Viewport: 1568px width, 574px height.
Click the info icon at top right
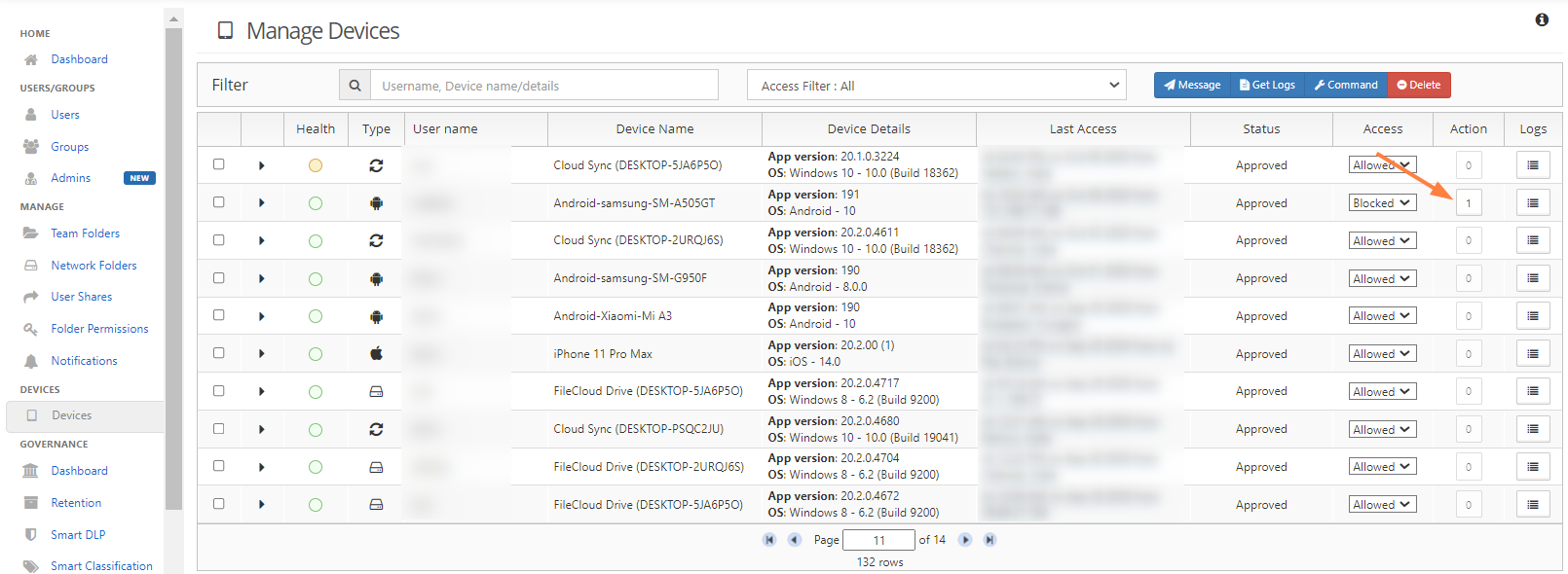point(1542,19)
